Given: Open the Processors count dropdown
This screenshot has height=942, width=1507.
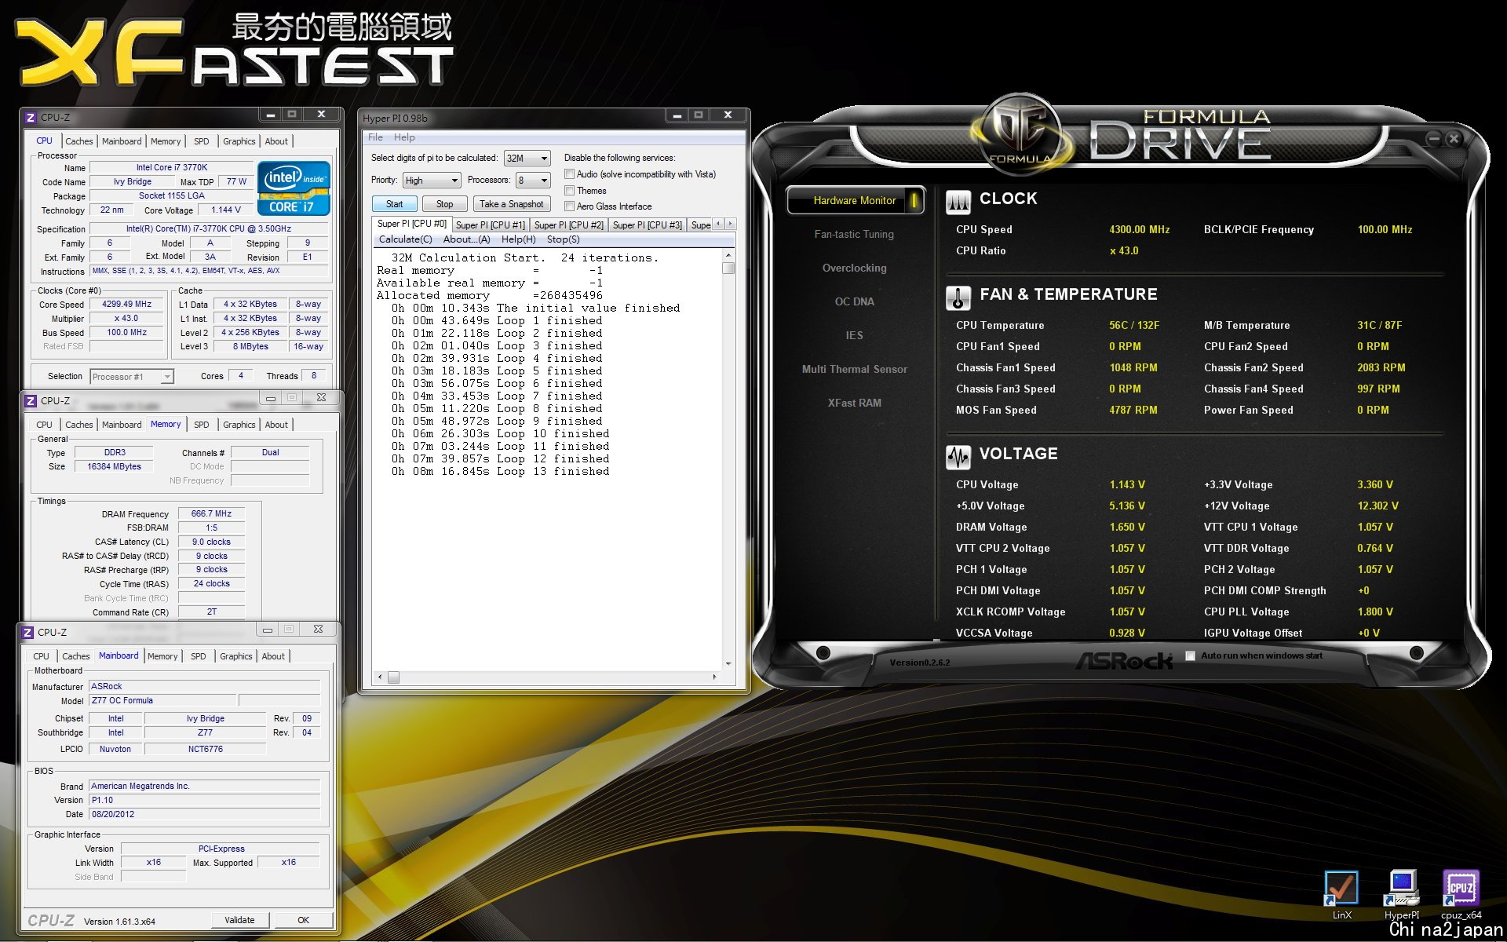Looking at the screenshot, I should coord(533,181).
